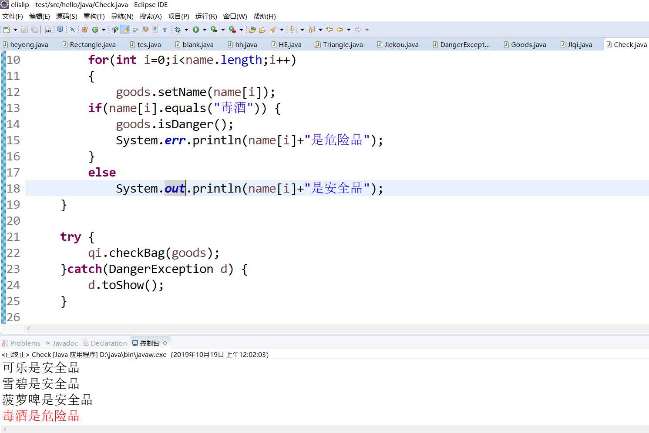Switch to Triangle.java editor tab

[x=339, y=44]
